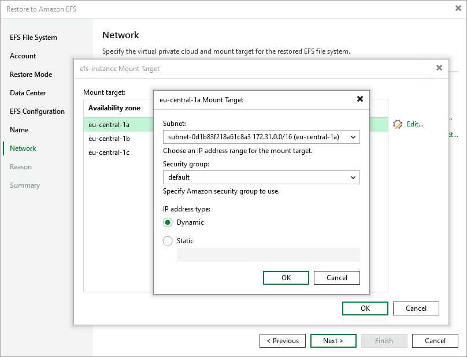Open the Account wizard step
The height and width of the screenshot is (357, 467).
(23, 56)
